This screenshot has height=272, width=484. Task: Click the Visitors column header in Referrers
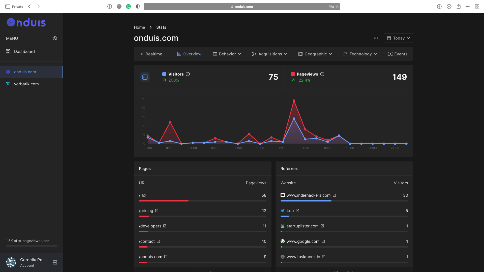(x=401, y=183)
